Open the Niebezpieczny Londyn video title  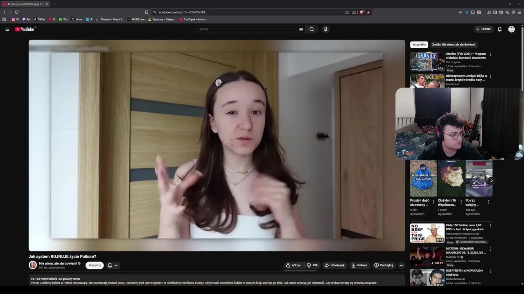pos(466,78)
